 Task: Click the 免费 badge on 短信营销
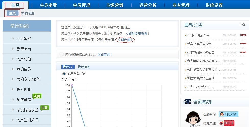37,96
